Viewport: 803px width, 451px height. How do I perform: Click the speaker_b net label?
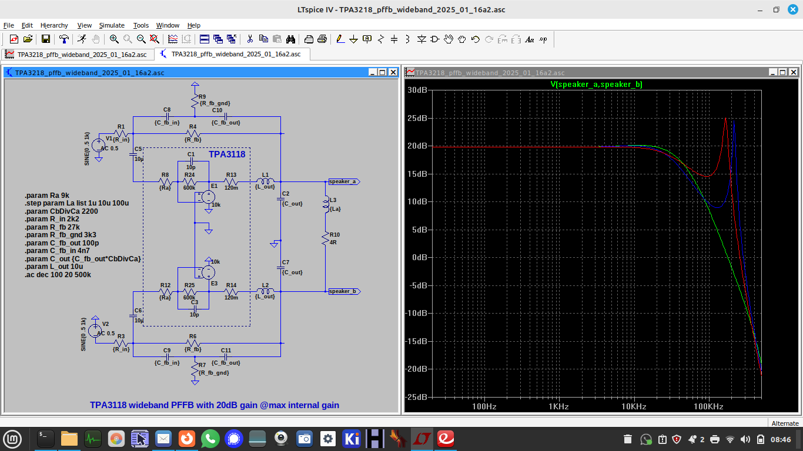click(x=343, y=291)
